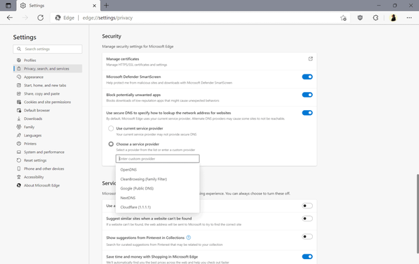The width and height of the screenshot is (419, 264).
Task: Select Choose a service provider radio
Action: [111, 144]
